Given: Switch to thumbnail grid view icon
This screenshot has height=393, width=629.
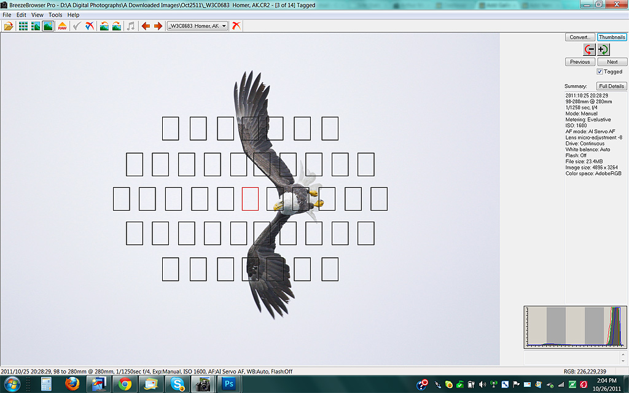Looking at the screenshot, I should [x=23, y=26].
